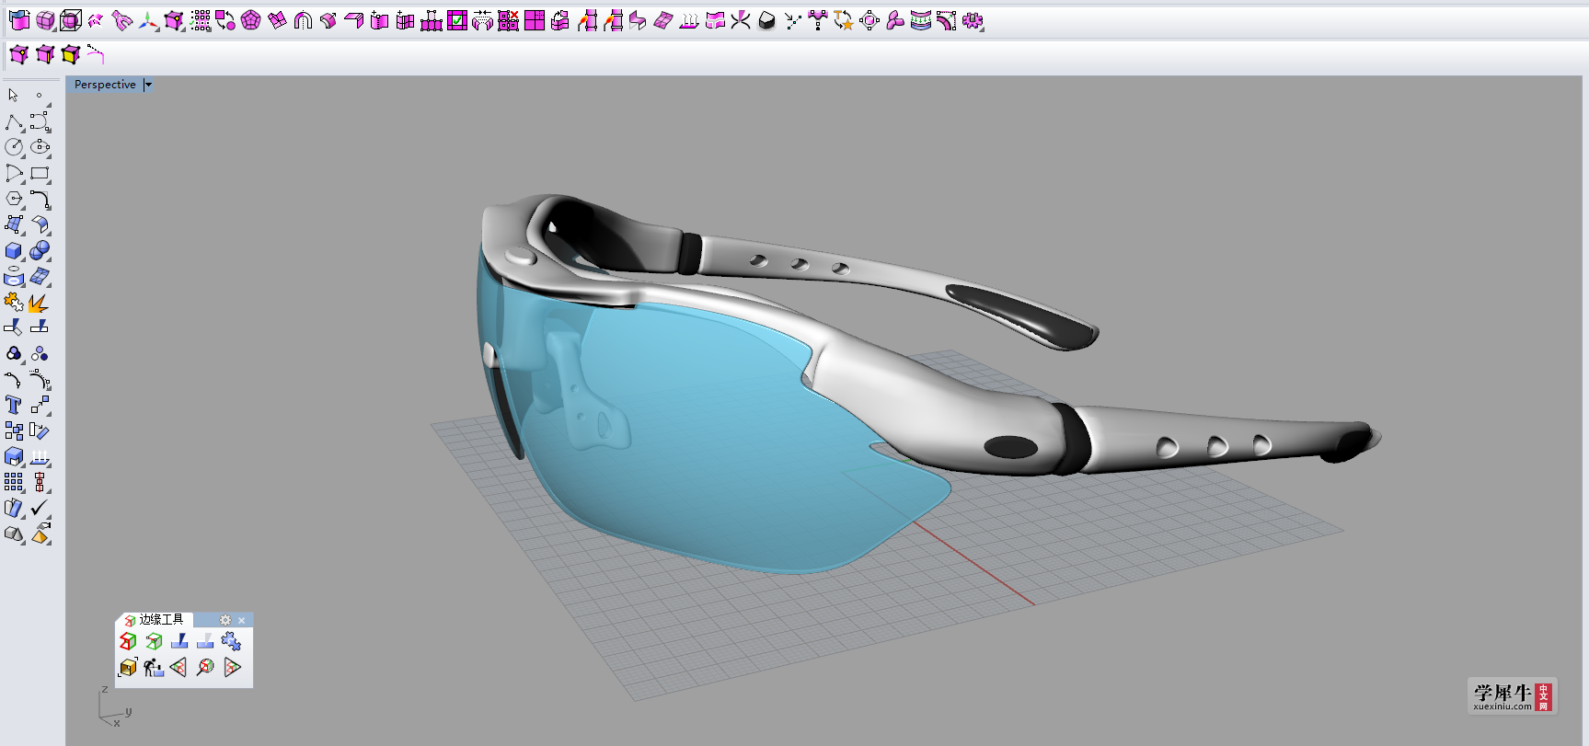Click the Join puzzle-piece tool in sidebar
This screenshot has height=746, width=1589.
[x=14, y=302]
